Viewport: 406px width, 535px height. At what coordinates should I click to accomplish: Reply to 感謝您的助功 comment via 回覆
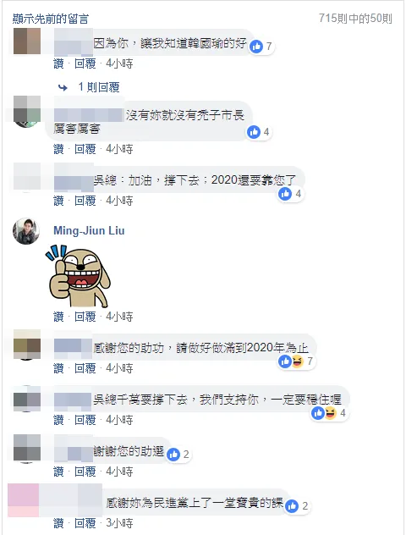85,368
